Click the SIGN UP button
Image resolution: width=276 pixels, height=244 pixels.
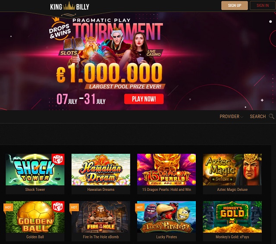coord(235,6)
